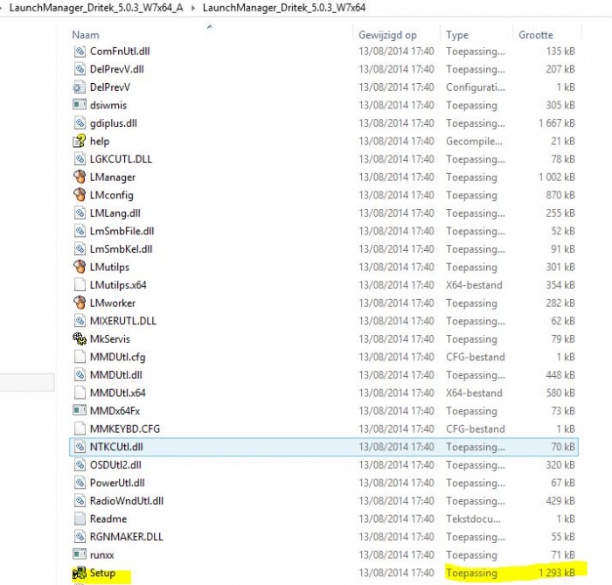
Task: Click the runxx application icon
Action: coord(80,554)
